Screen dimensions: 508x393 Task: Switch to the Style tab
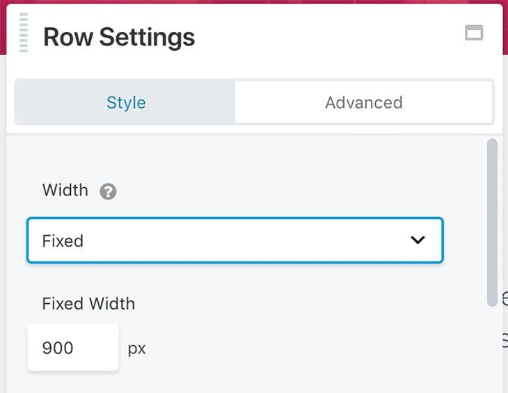[x=126, y=103]
